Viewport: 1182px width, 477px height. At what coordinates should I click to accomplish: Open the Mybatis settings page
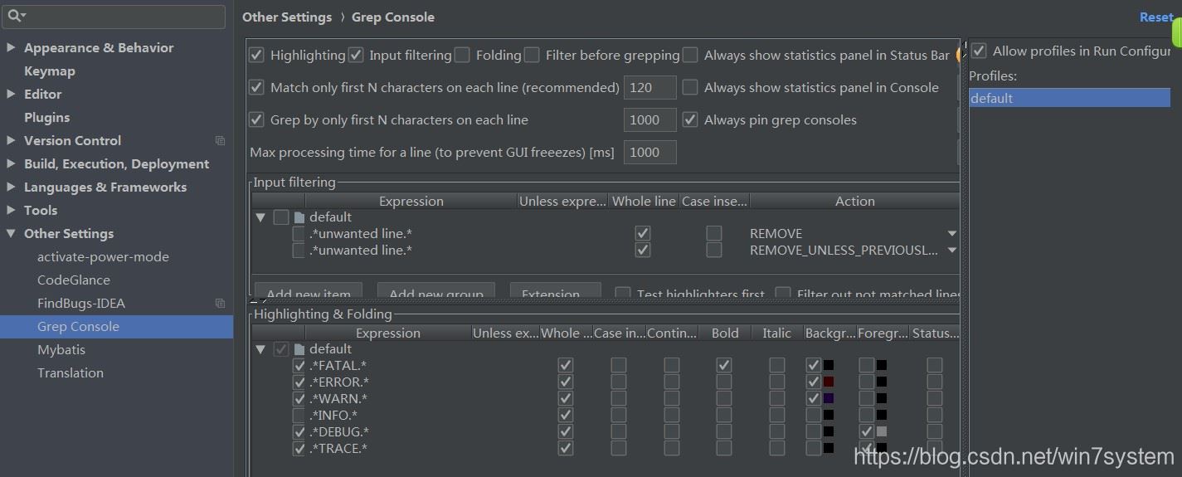61,350
